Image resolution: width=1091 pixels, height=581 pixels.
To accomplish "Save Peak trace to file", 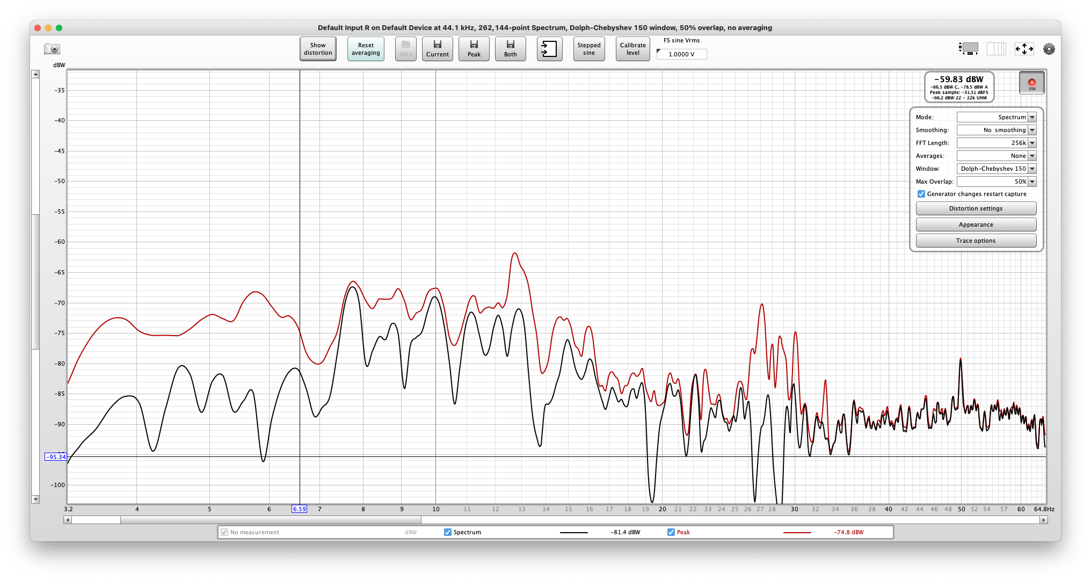I will coord(474,49).
